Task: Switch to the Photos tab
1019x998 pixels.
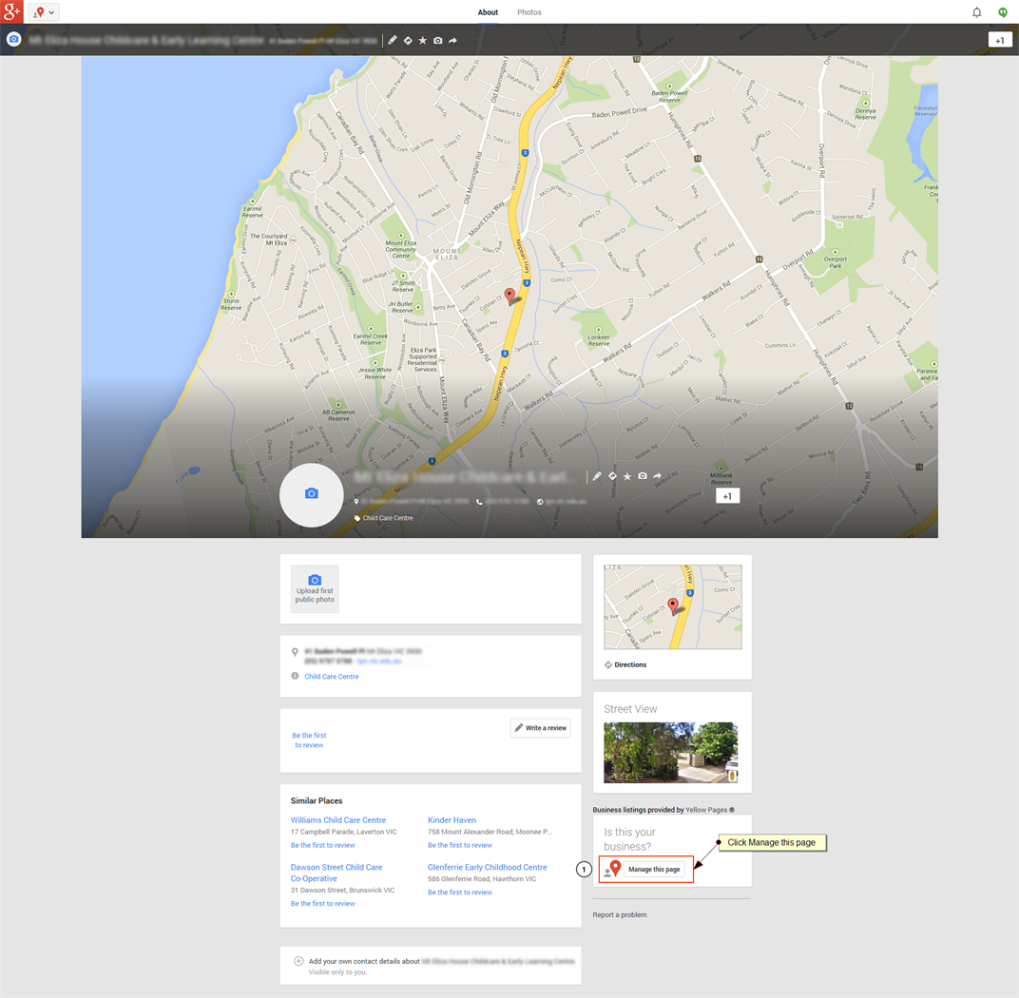Action: coord(529,12)
